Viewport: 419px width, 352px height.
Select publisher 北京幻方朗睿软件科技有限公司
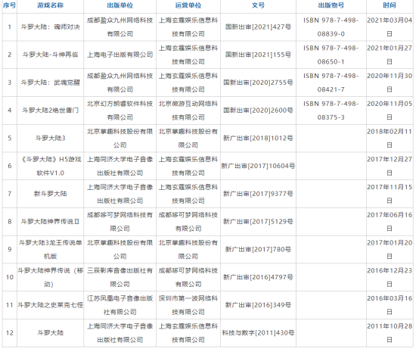coord(119,111)
